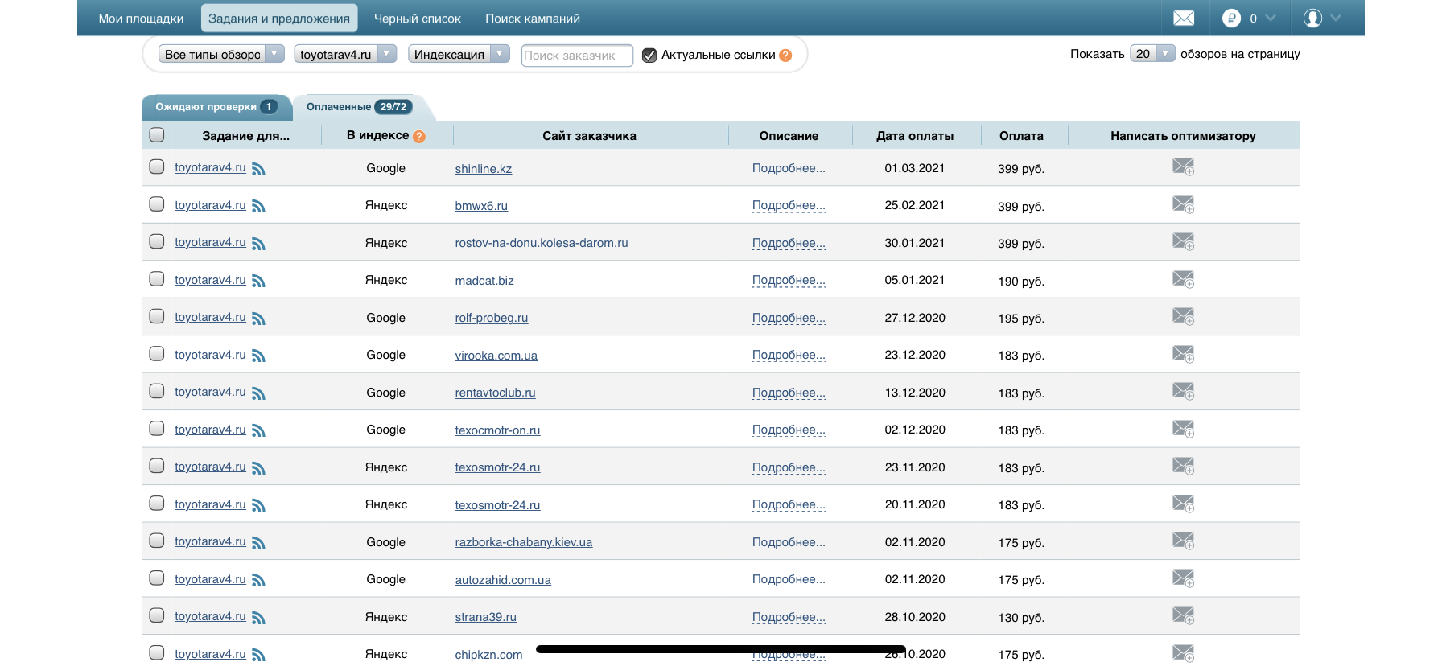
Task: Expand the Все типы обзоров dropdown
Action: point(221,54)
